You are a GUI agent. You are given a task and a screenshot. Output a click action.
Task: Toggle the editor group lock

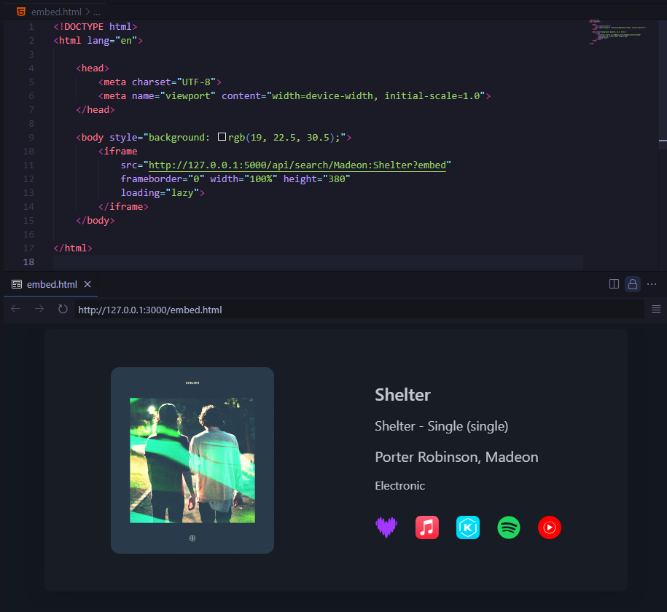click(633, 284)
